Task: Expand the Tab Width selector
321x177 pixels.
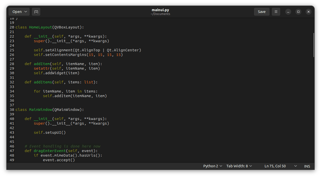Action: 239,166
